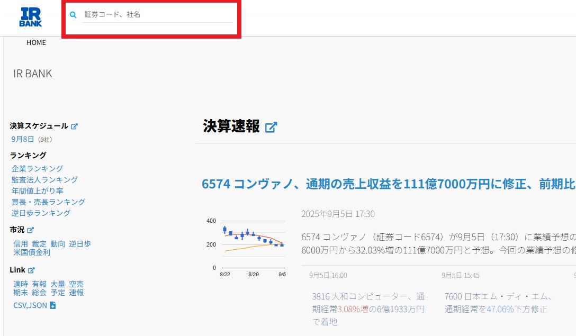Focus the 証券コード、社名 search field
The height and width of the screenshot is (336, 576).
157,15
